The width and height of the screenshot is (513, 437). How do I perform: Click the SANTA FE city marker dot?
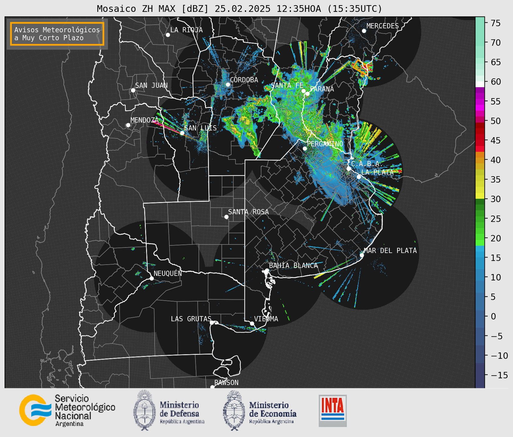tap(303, 91)
